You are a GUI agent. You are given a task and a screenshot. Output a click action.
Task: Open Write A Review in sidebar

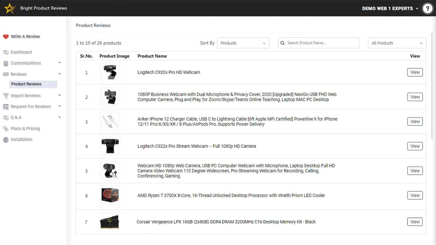(25, 36)
